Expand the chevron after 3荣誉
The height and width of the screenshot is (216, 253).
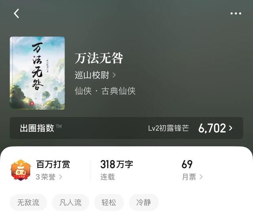tap(60, 177)
